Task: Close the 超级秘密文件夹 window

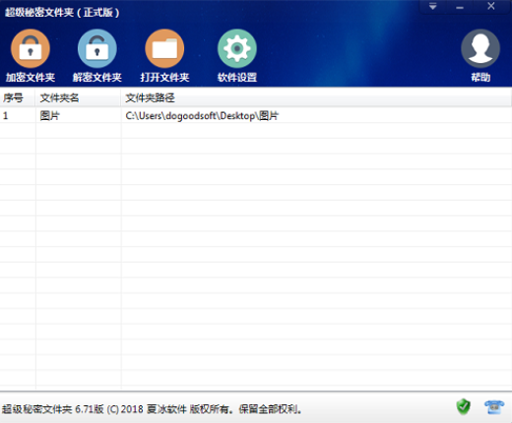Action: [x=491, y=6]
